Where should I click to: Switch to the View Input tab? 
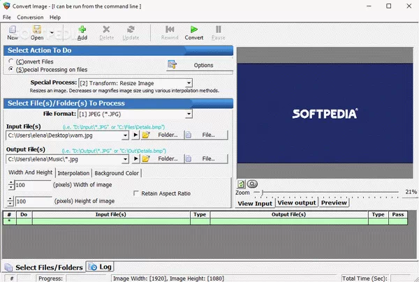tap(255, 203)
